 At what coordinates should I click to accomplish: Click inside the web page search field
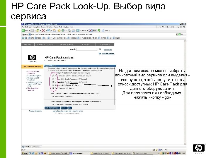tap(87, 49)
